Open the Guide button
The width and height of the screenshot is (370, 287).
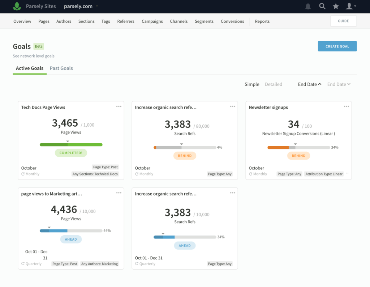pos(343,21)
